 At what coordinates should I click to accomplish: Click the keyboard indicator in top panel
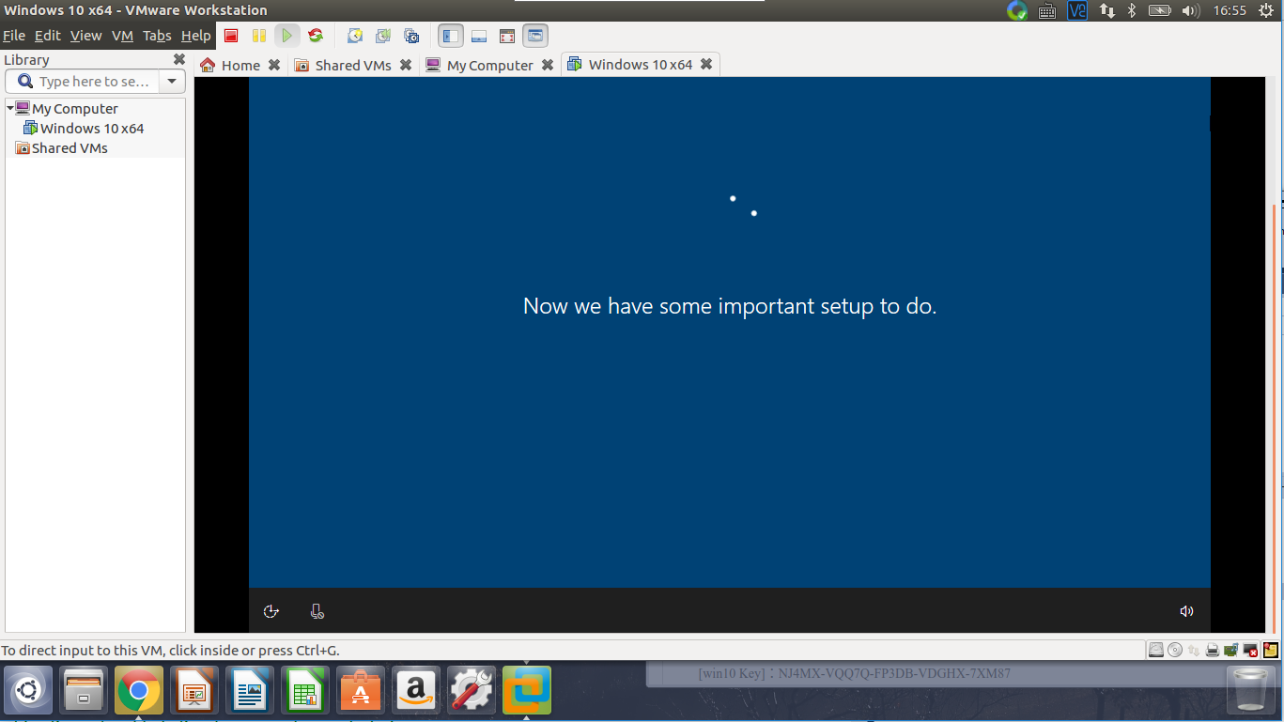click(x=1047, y=10)
